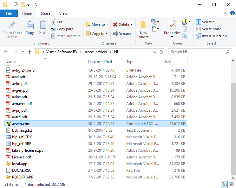
Task: Expand the Copy to dropdown
Action: pos(106,34)
